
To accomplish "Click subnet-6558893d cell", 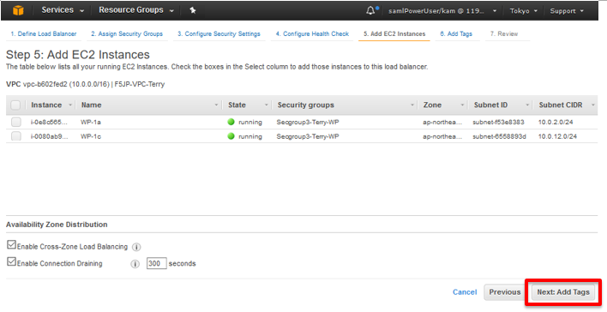I will (x=499, y=136).
